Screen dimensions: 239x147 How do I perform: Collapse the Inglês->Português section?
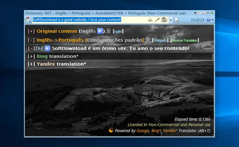coord(31,40)
